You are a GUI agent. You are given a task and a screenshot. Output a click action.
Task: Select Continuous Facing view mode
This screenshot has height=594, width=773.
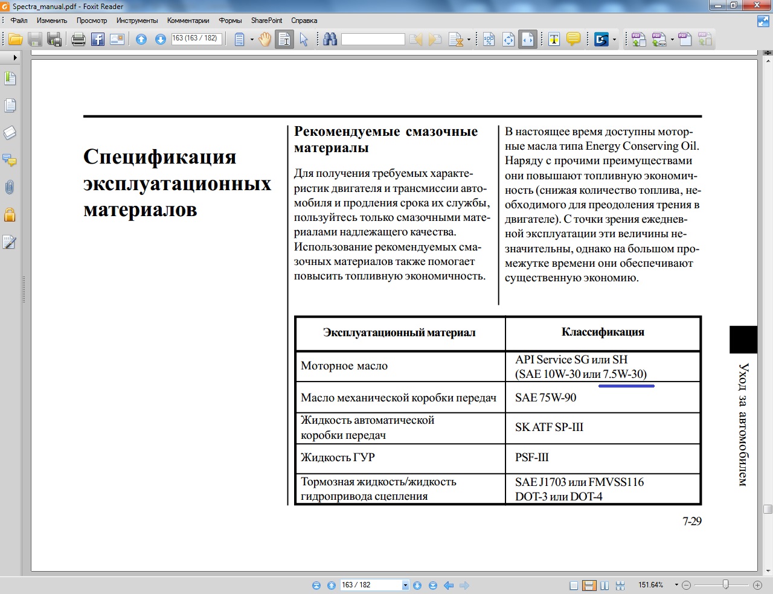click(x=620, y=586)
